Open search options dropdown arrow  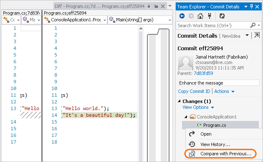[x=259, y=26]
